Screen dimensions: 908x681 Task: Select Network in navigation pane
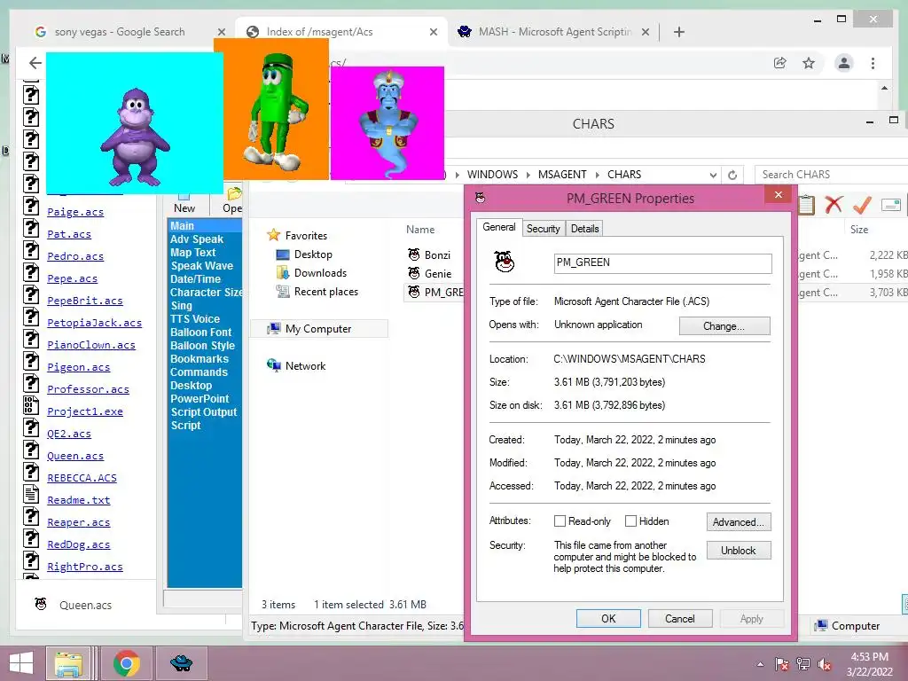pos(305,366)
